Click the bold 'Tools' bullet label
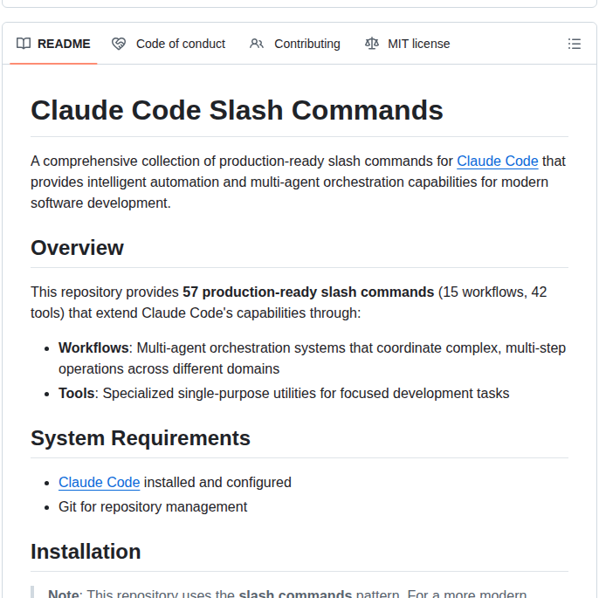 pyautogui.click(x=76, y=393)
